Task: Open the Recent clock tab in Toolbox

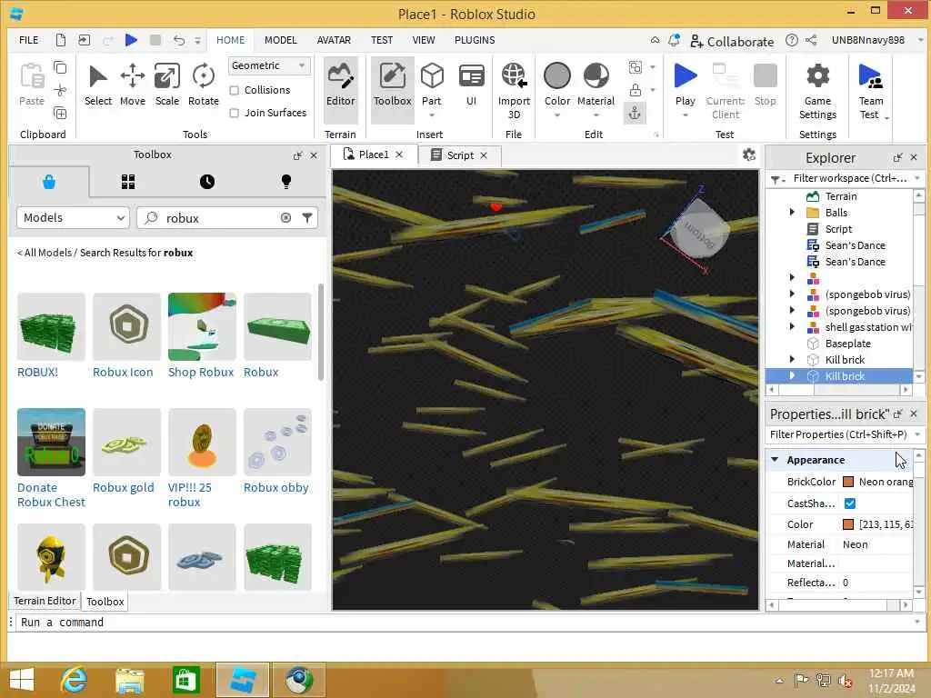Action: coord(207,182)
